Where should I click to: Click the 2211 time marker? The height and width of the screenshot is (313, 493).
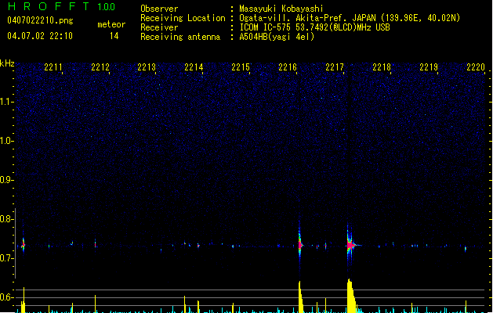pos(53,67)
